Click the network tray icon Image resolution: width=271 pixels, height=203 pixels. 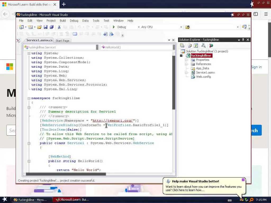(x=246, y=200)
